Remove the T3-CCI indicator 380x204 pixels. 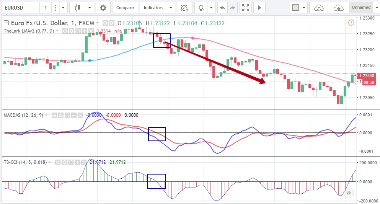point(83,162)
